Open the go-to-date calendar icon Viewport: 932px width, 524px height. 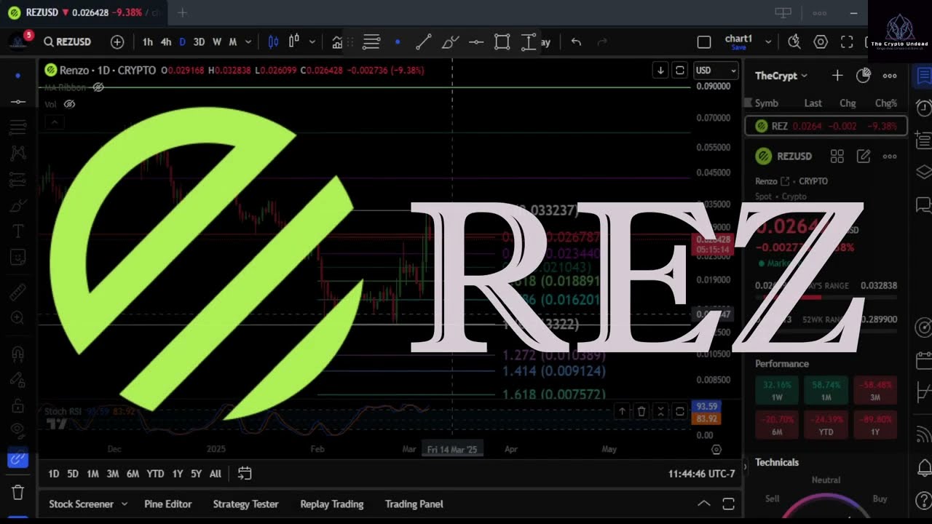coord(245,474)
